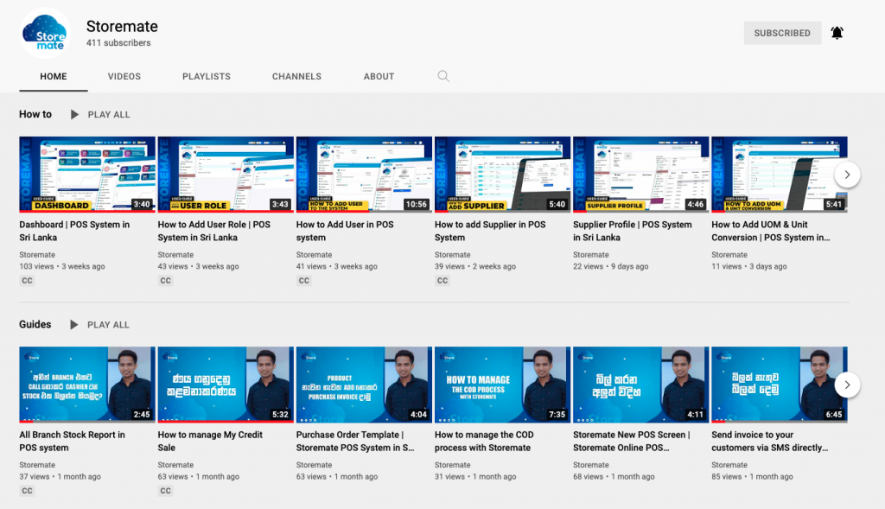
Task: Open the PLAYLISTS tab
Action: (x=206, y=76)
